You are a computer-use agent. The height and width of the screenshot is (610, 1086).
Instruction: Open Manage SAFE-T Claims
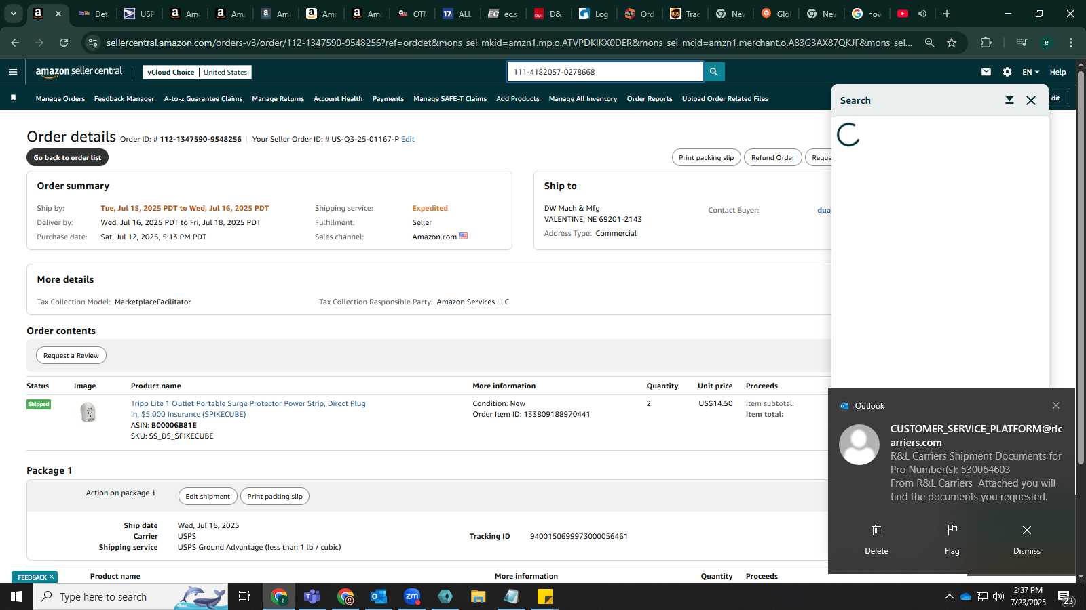coord(450,99)
